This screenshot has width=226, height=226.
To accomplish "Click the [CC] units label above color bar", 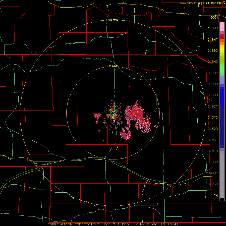I will pyautogui.click(x=214, y=18).
